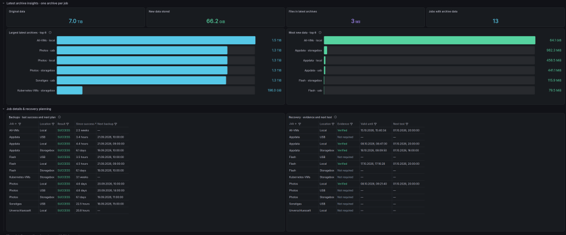Click Unverschluesselt job cell in Recovery table
566x235 pixels.
point(303,211)
